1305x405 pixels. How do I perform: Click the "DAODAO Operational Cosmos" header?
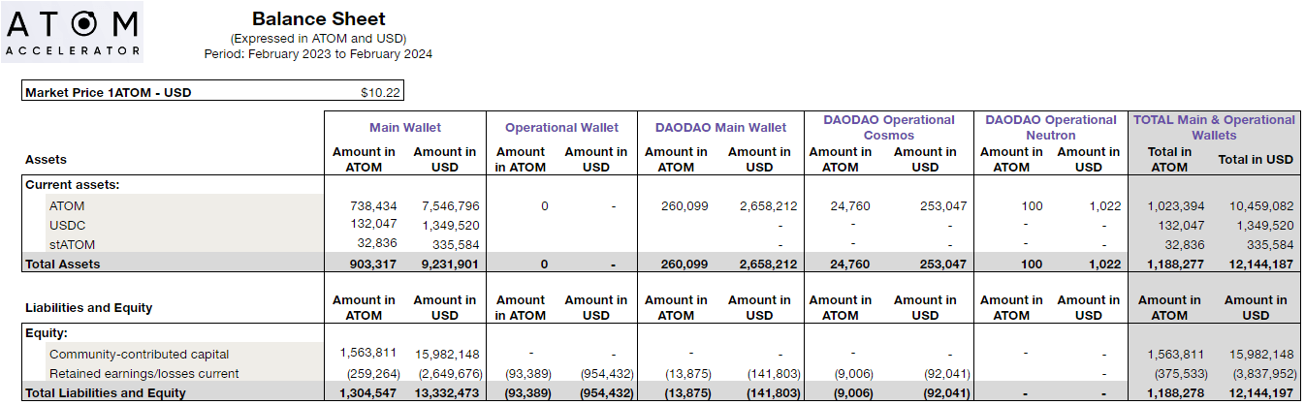(x=888, y=127)
